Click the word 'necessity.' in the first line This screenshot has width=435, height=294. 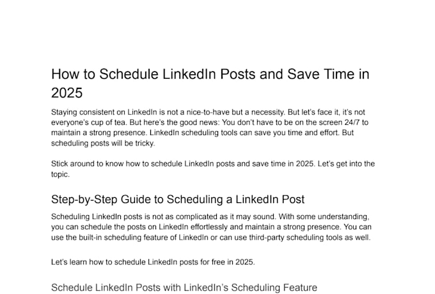pyautogui.click(x=267, y=112)
